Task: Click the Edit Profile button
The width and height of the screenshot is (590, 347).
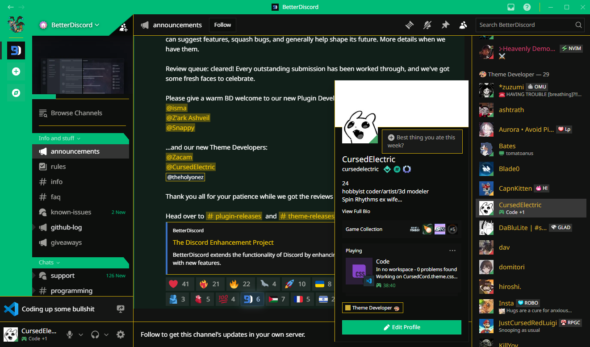Action: [402, 327]
